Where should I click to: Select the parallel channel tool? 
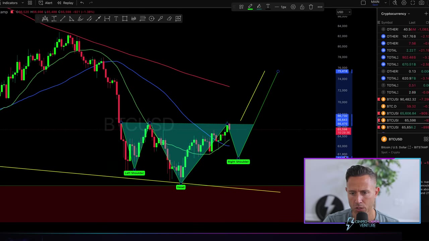(x=89, y=19)
